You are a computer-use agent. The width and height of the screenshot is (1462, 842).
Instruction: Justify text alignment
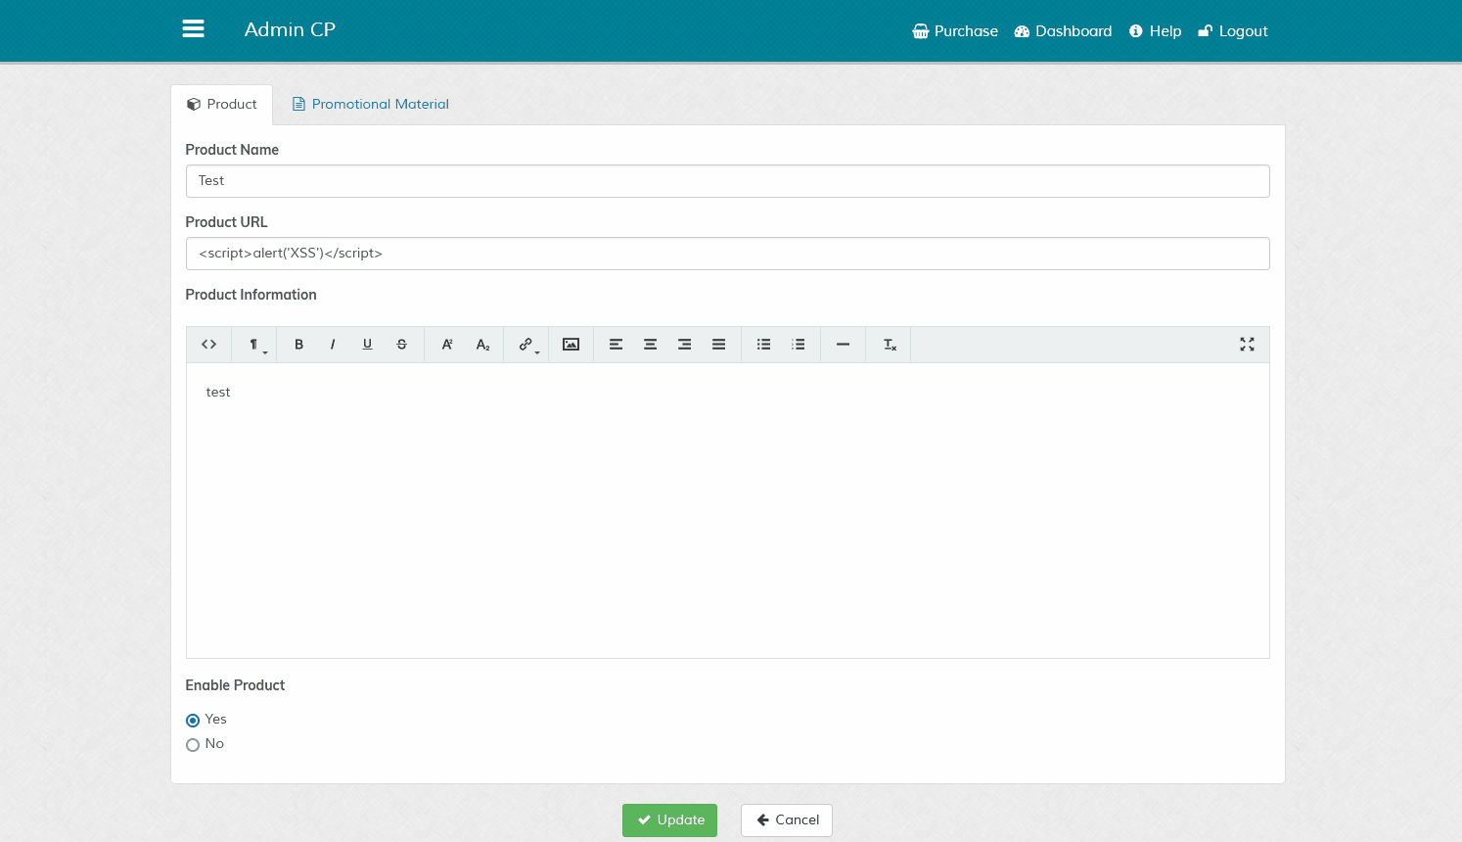(718, 345)
